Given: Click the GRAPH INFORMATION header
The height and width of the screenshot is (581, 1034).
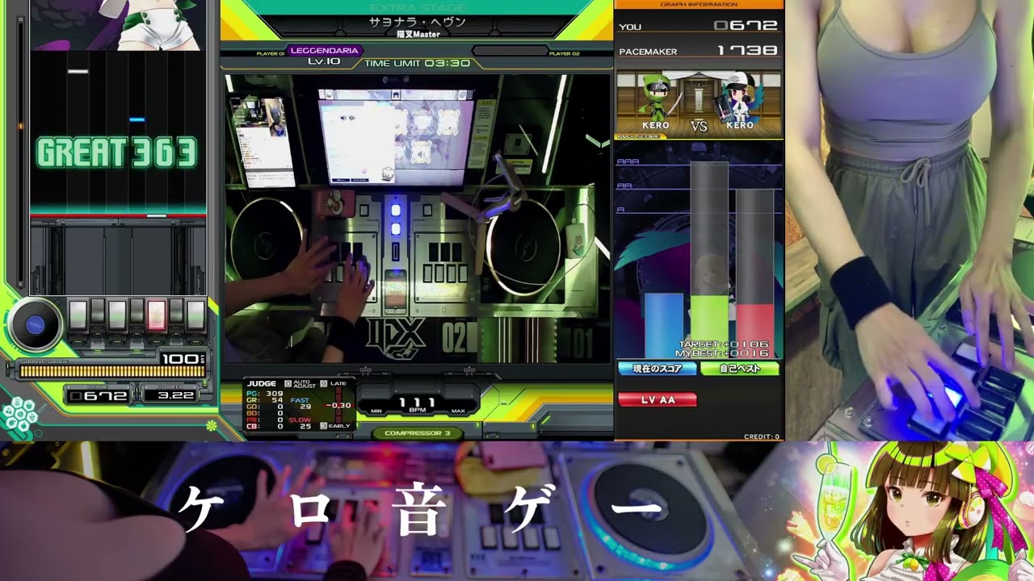Looking at the screenshot, I should [699, 4].
